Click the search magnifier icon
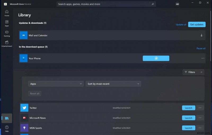Image resolution: width=212 pixels, height=135 pixels. 153,4
